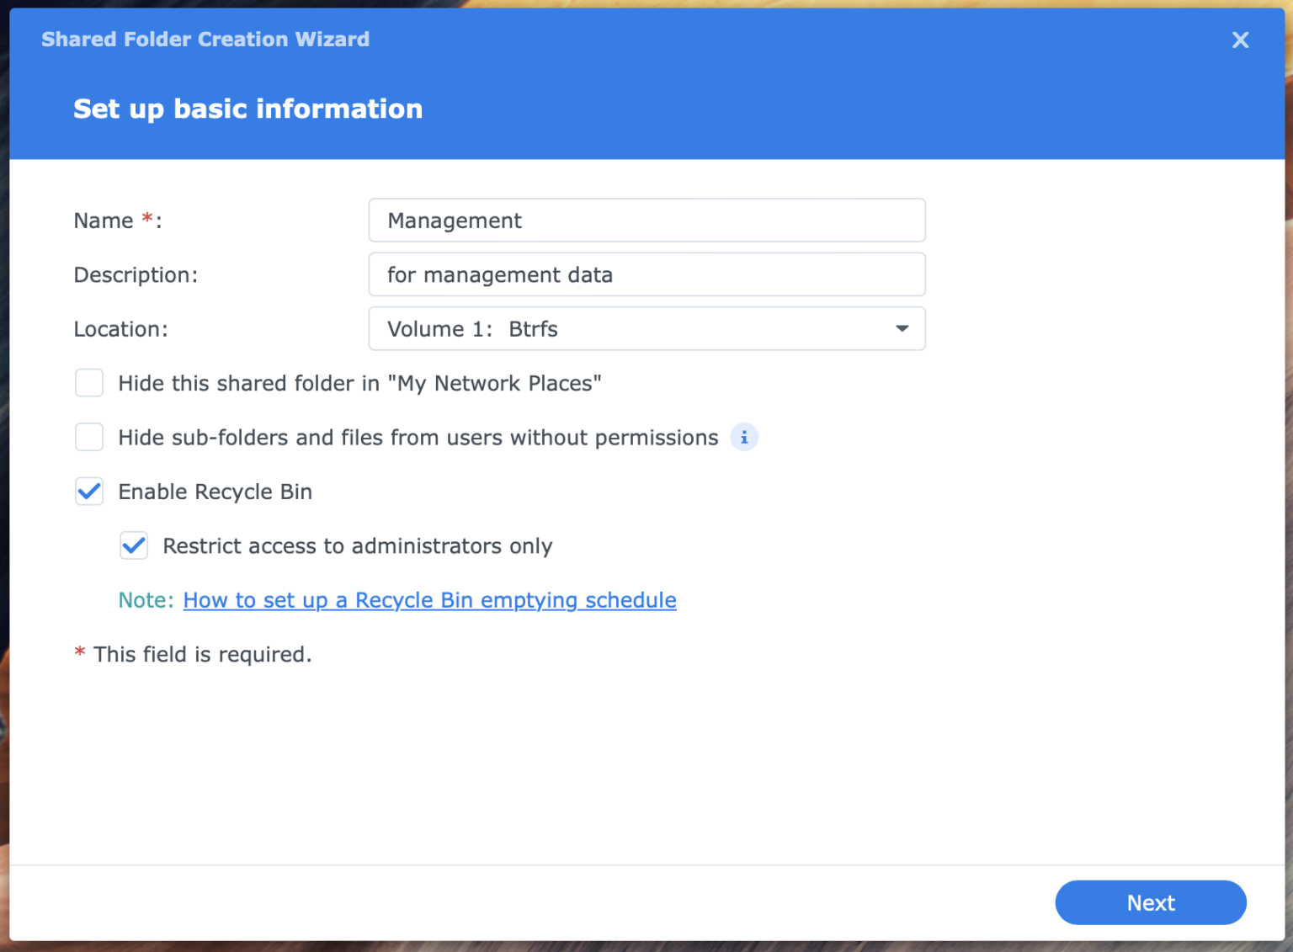Click the info icon beside hide sub-folders option
The width and height of the screenshot is (1293, 952).
click(x=743, y=437)
